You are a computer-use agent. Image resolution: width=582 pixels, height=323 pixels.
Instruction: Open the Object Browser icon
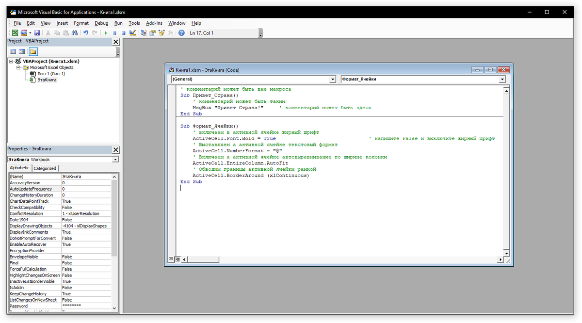pyautogui.click(x=161, y=33)
